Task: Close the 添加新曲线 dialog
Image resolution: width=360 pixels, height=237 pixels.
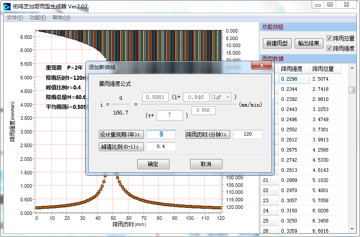Action: 261,66
